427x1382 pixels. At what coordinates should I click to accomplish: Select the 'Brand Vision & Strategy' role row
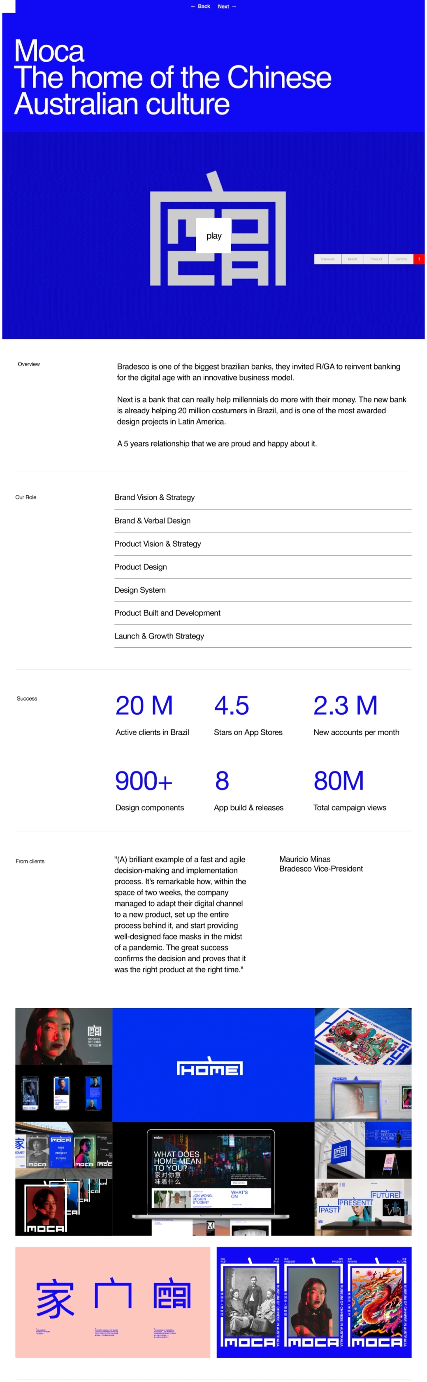262,497
